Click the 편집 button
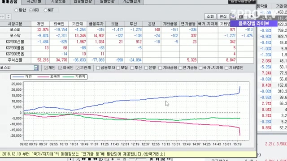 tap(223, 17)
